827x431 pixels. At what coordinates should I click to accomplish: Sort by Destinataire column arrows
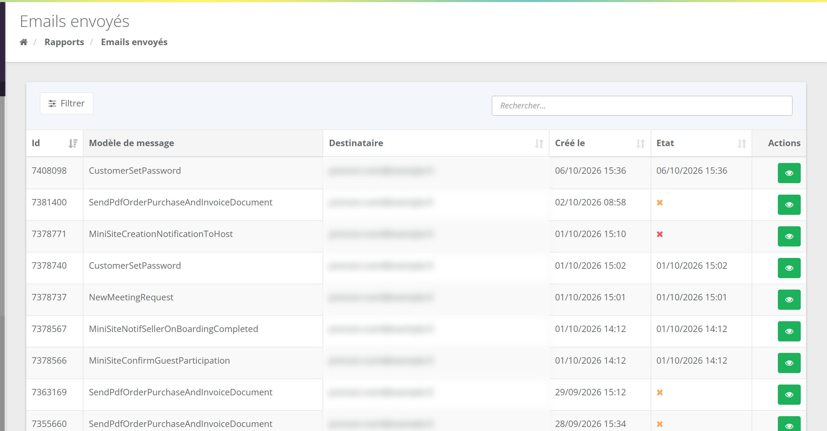539,143
